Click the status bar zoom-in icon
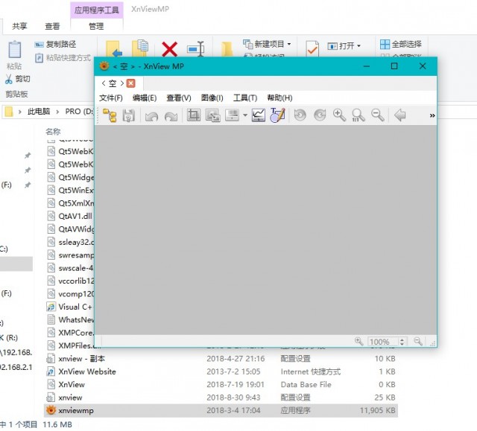The image size is (477, 431). point(359,341)
